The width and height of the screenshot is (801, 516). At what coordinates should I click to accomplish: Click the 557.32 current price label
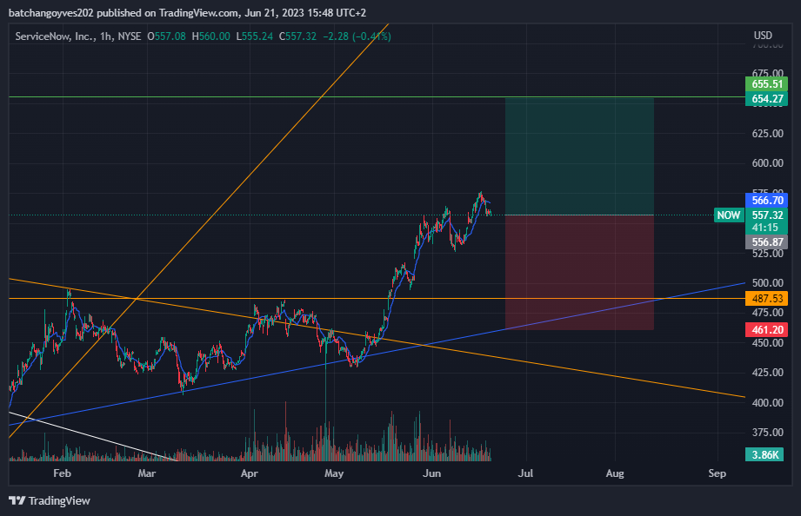[767, 215]
